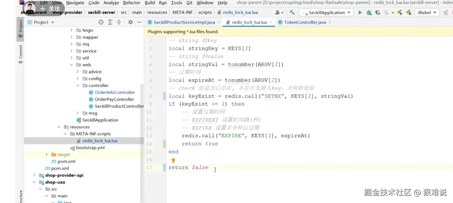Expand the mq folder
The height and width of the screenshot is (203, 453).
coord(72,44)
